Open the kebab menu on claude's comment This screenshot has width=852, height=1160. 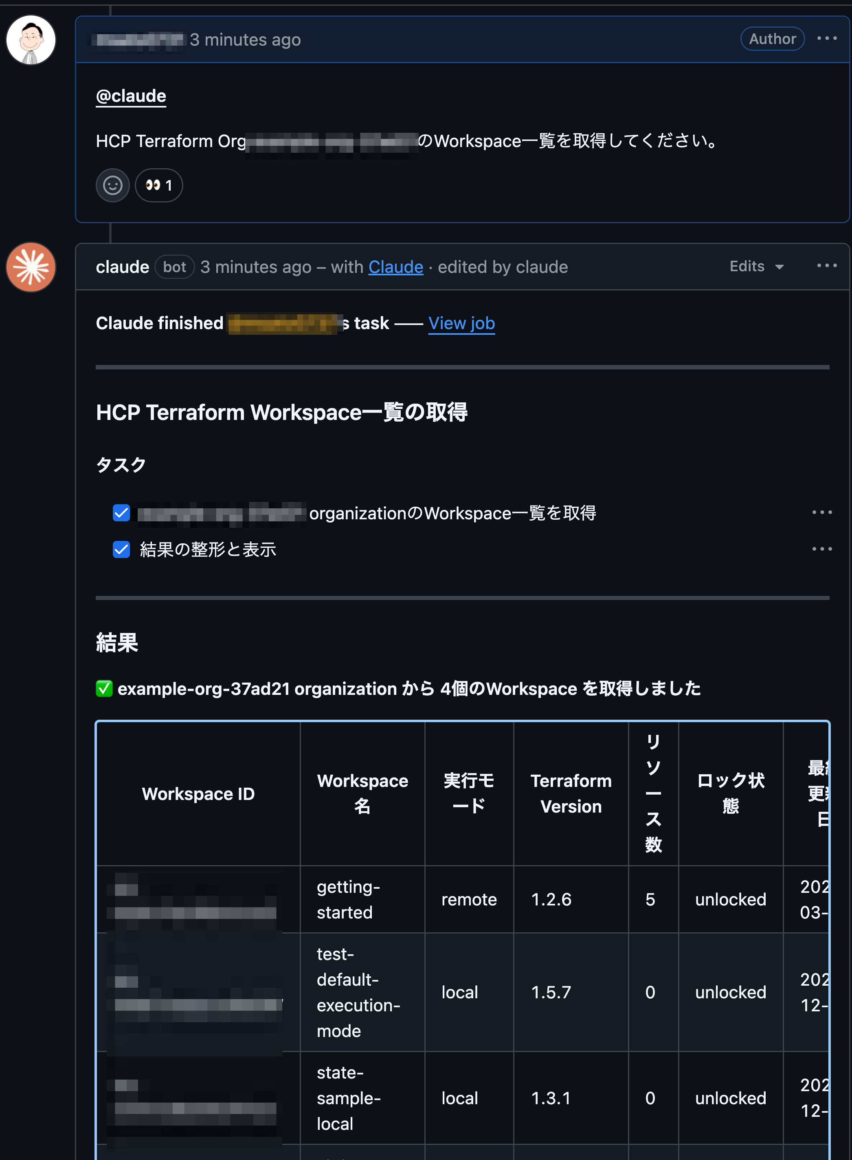[826, 266]
